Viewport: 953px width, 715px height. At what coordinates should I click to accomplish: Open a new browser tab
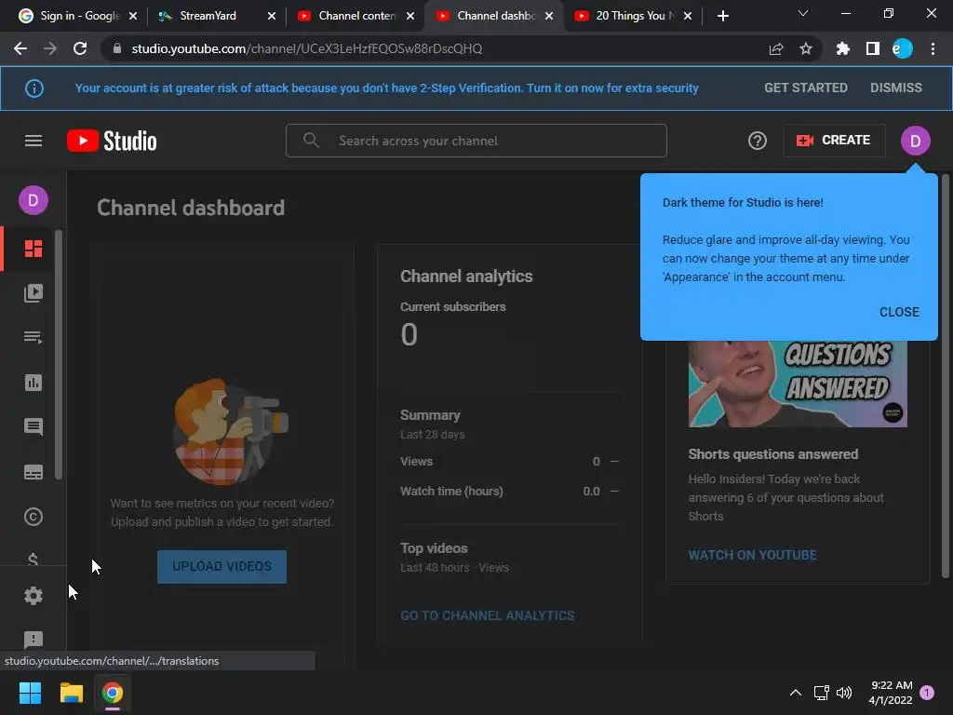[x=722, y=16]
